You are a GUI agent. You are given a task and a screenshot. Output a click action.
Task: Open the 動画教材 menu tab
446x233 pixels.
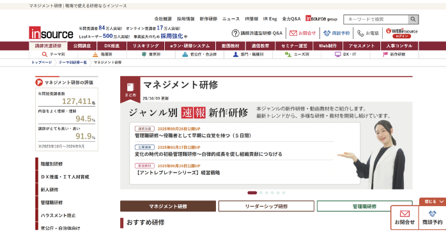pyautogui.click(x=231, y=46)
